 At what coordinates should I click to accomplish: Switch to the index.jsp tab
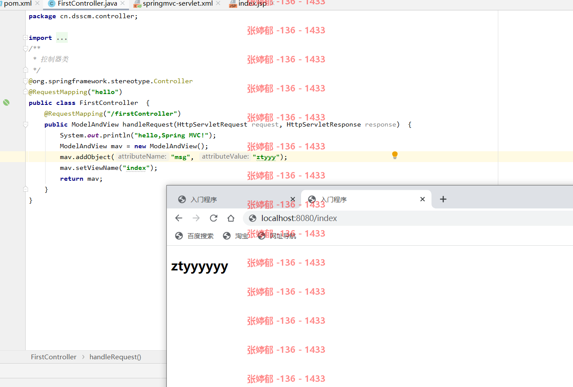[x=252, y=3]
